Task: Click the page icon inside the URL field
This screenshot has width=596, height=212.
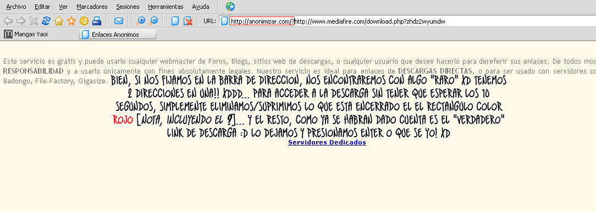Action: (225, 21)
